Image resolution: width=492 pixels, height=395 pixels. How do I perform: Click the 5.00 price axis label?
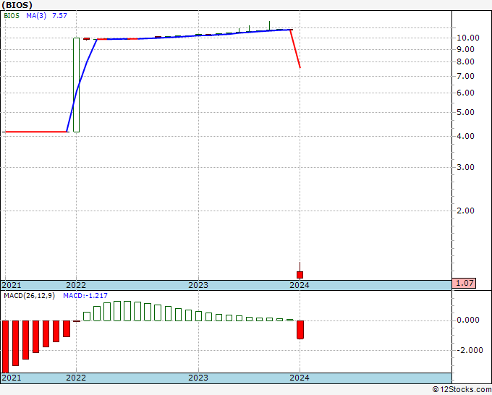pyautogui.click(x=465, y=112)
